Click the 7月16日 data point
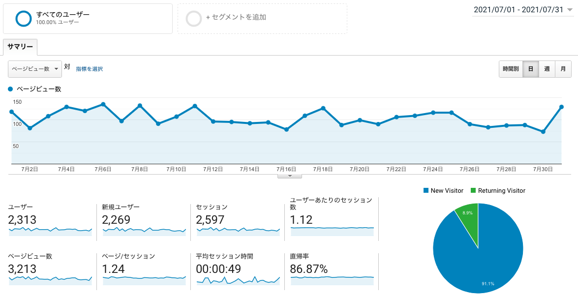The height and width of the screenshot is (298, 578). [x=286, y=129]
